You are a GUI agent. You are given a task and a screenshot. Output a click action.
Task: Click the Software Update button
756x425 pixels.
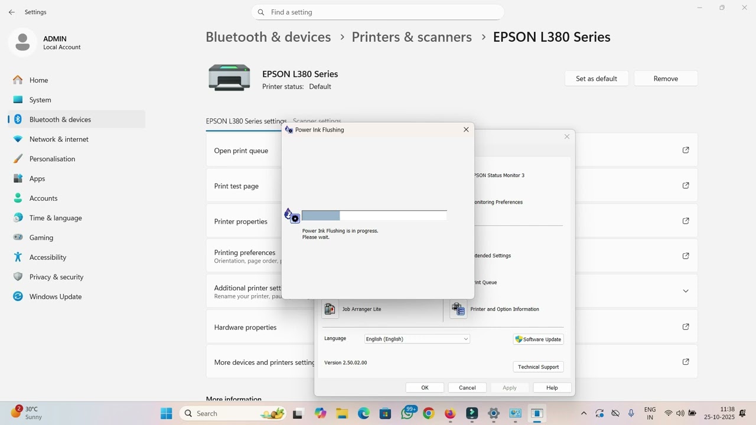(538, 339)
